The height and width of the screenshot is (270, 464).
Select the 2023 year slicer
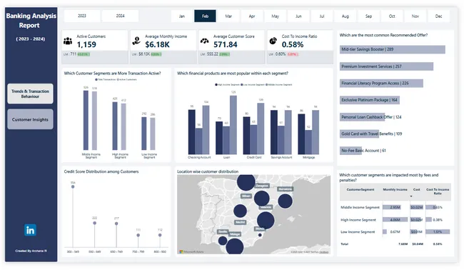coord(82,16)
